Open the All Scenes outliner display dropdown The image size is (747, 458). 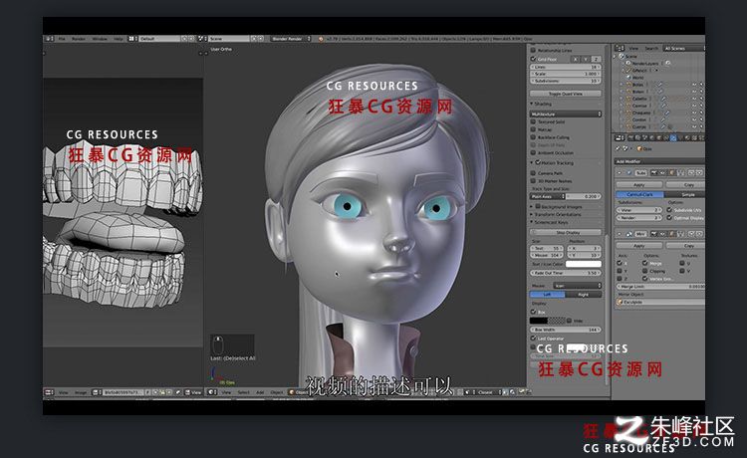click(684, 48)
